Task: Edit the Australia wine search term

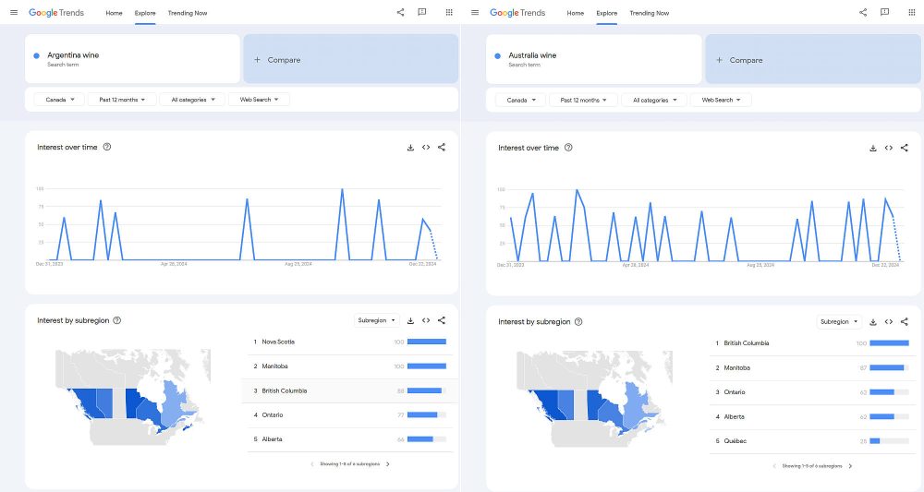Action: coord(594,59)
